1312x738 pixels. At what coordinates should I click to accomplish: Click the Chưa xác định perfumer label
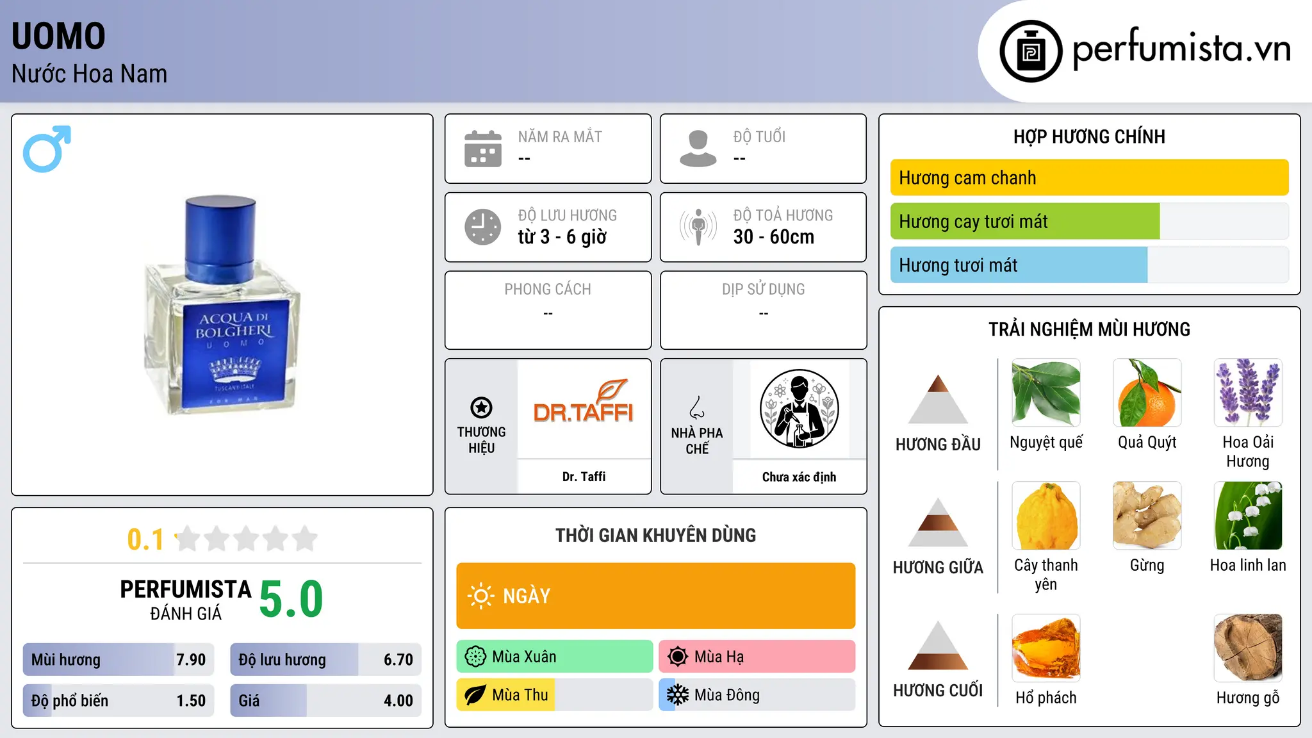(799, 477)
